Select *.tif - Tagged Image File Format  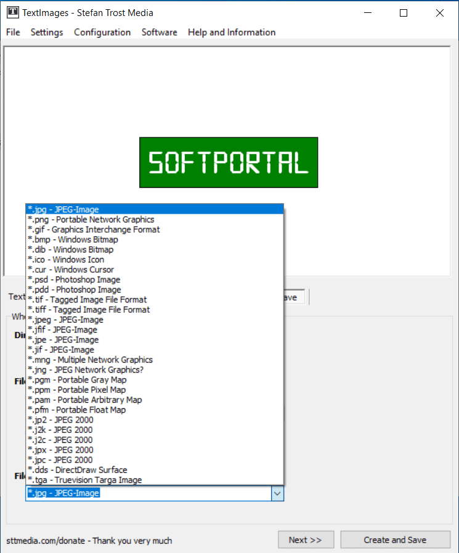click(155, 299)
